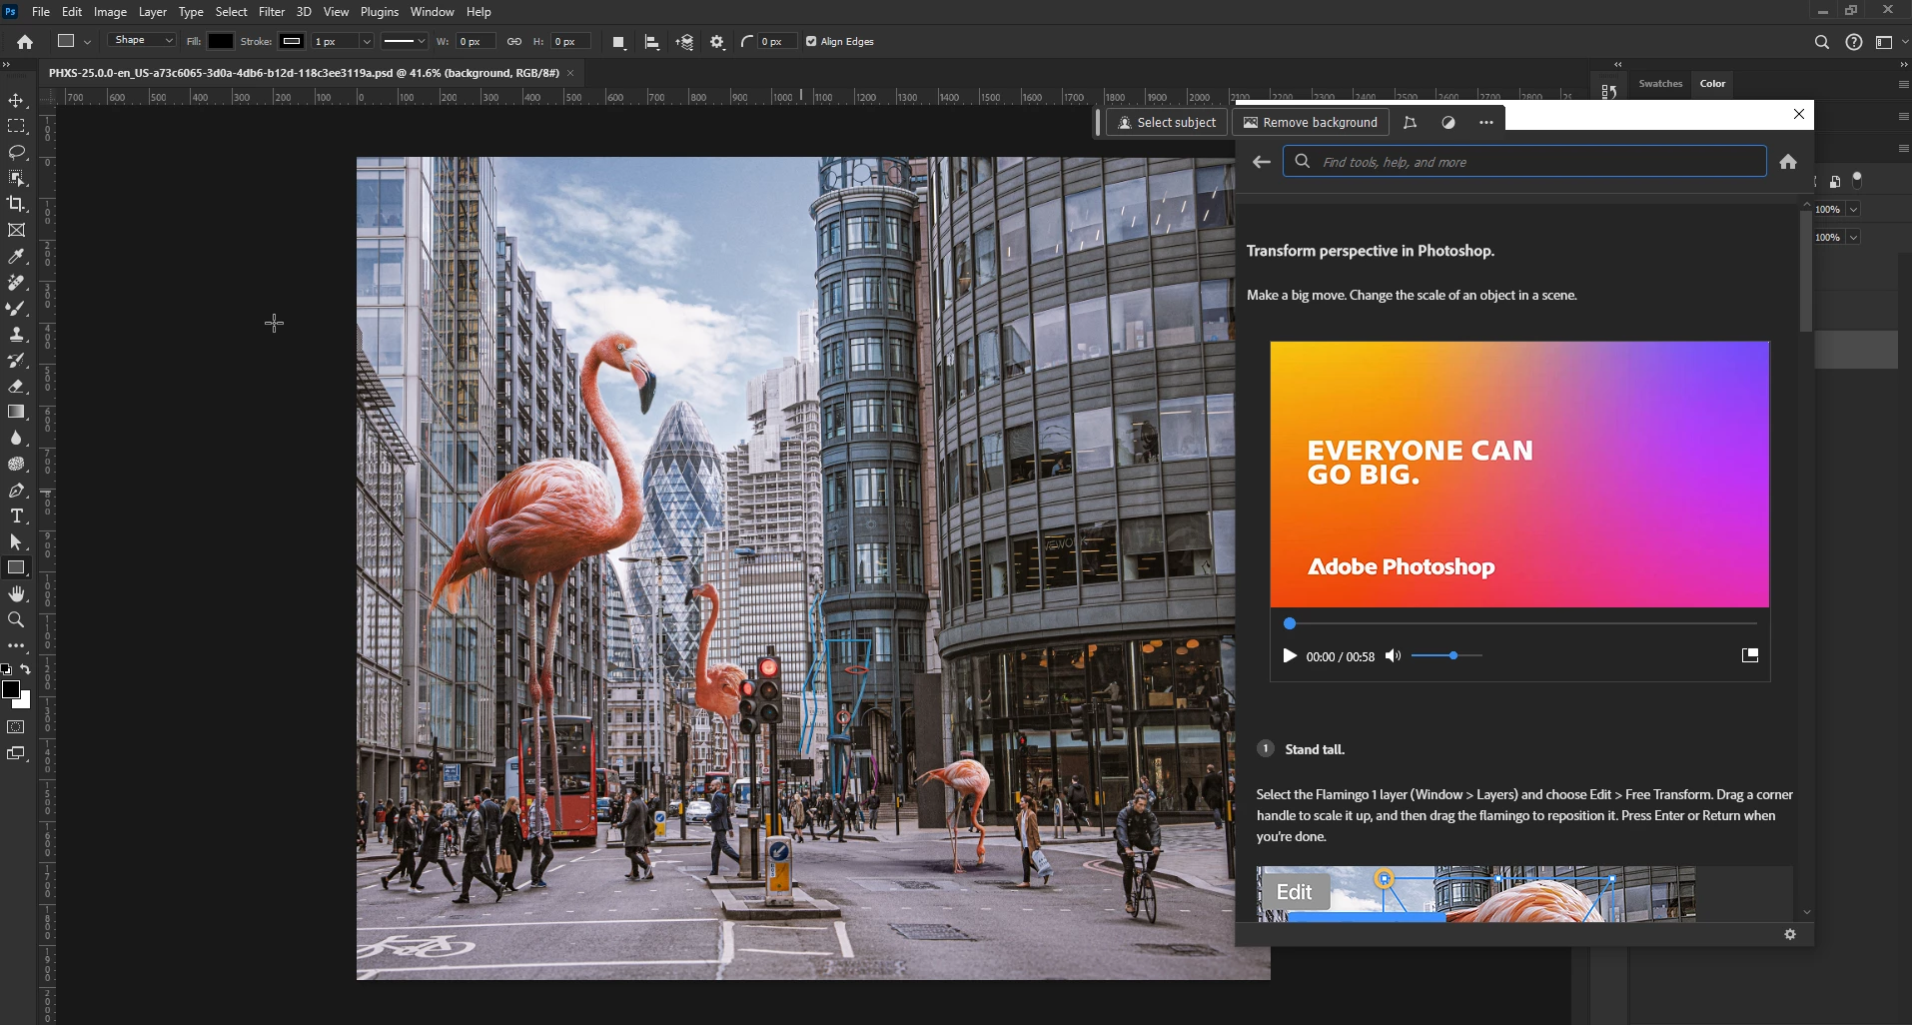Toggle link between shape width and height
This screenshot has height=1025, width=1912.
(x=514, y=42)
